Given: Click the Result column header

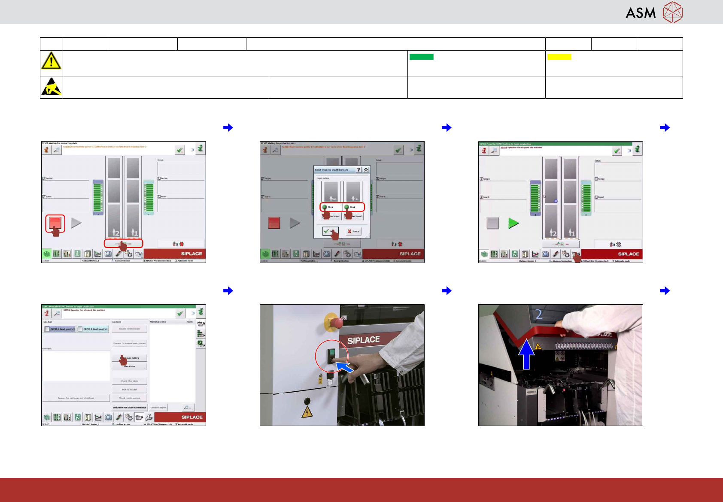Looking at the screenshot, I should [190, 322].
